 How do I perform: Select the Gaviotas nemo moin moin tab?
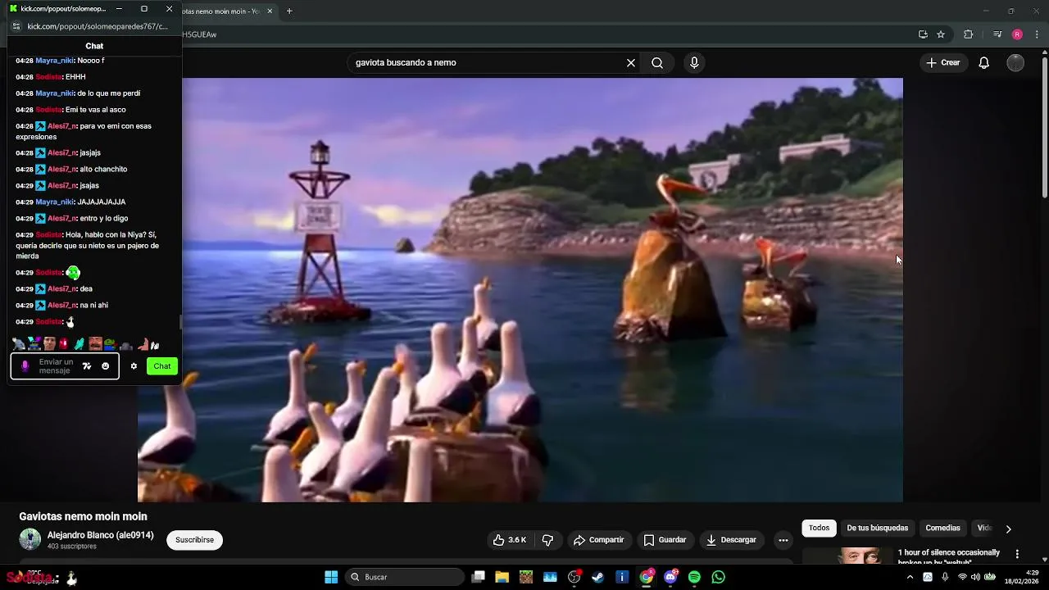tap(221, 11)
